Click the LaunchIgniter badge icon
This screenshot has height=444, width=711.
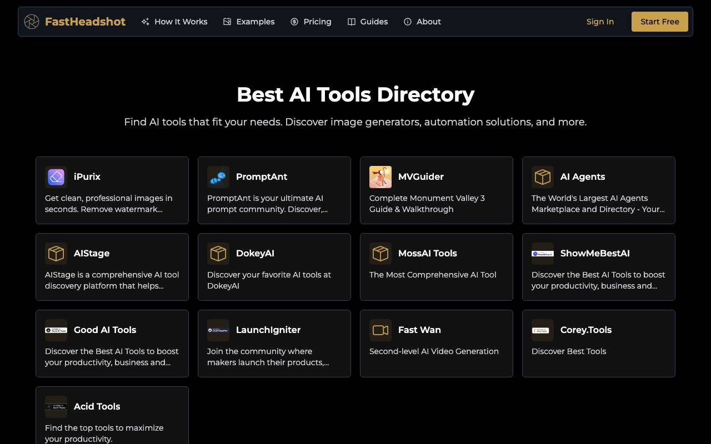(218, 330)
